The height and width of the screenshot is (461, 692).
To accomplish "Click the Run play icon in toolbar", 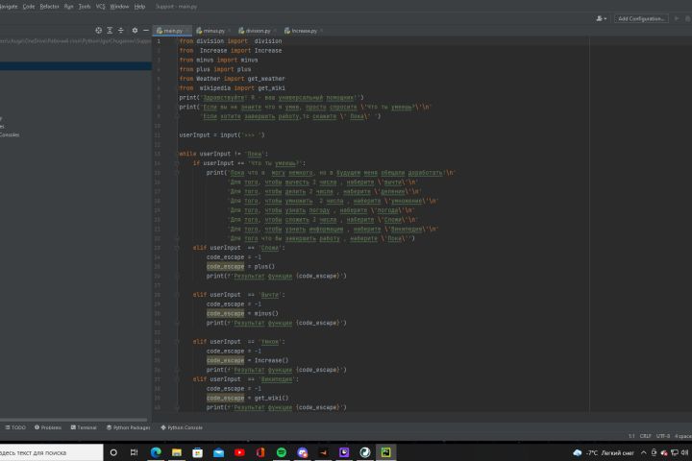I will coord(676,18).
